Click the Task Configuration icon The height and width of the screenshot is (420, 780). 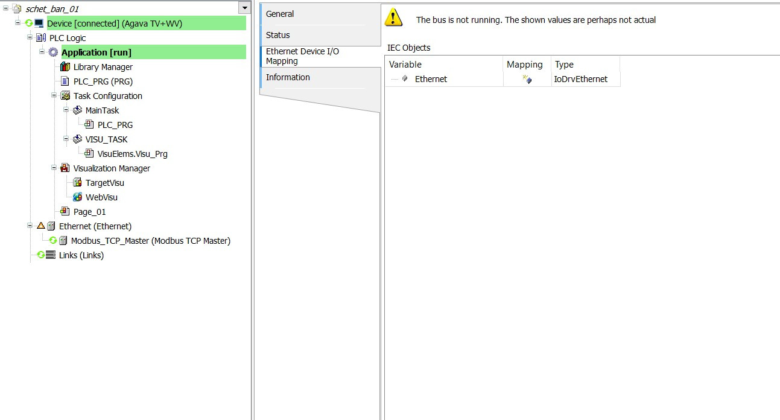pyautogui.click(x=65, y=96)
